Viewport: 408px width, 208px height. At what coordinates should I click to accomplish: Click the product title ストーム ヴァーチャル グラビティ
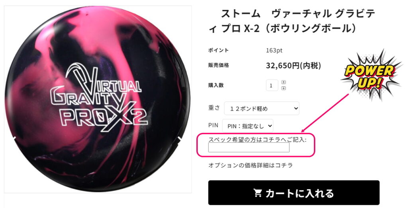(x=292, y=21)
